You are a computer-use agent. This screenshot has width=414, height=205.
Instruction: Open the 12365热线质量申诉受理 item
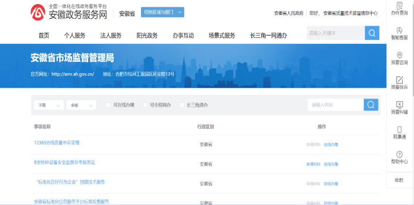[57, 143]
